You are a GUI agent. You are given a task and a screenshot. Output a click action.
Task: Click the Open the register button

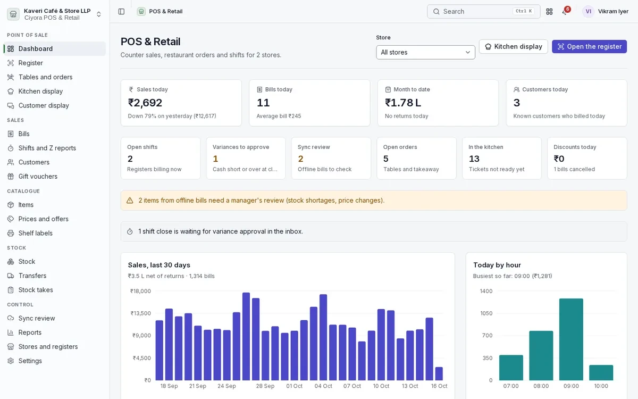click(x=589, y=46)
